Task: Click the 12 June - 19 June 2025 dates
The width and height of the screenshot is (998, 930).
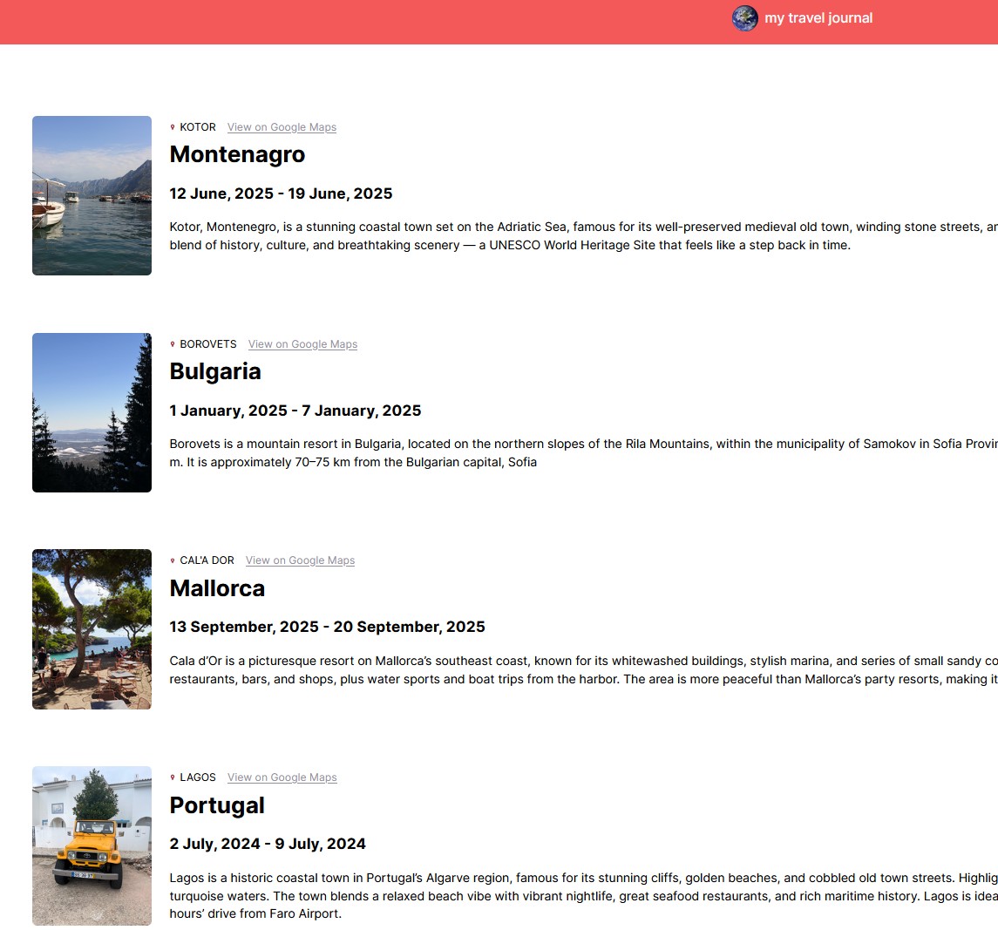Action: 281,193
